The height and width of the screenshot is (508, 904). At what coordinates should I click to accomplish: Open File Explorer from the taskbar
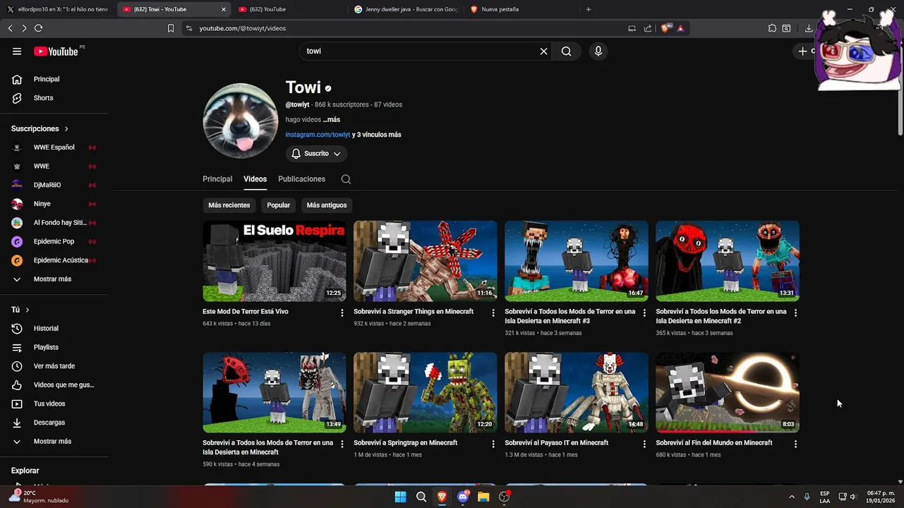click(483, 497)
